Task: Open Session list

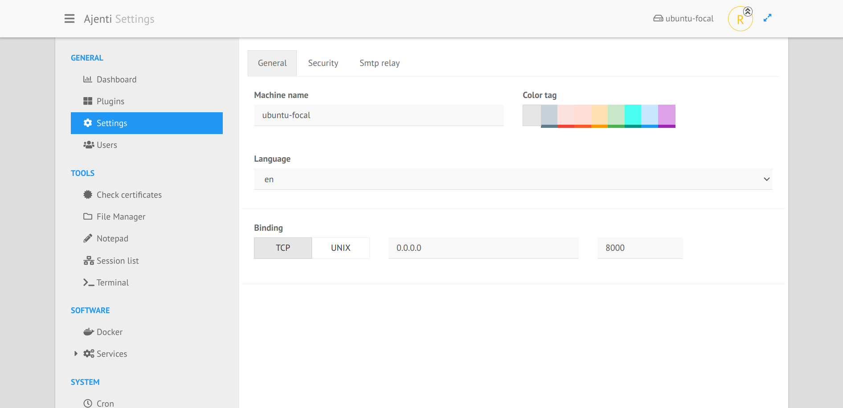Action: (147, 261)
